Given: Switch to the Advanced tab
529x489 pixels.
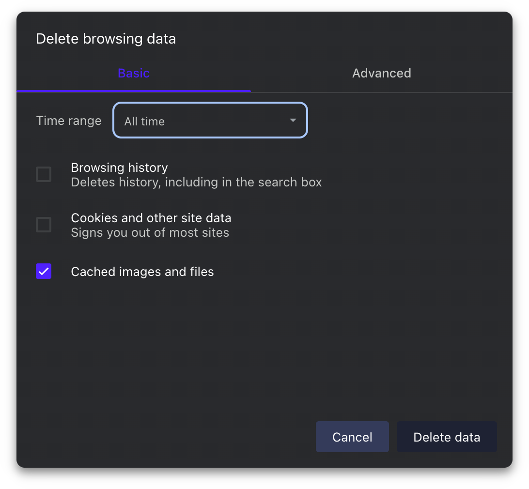Looking at the screenshot, I should click(381, 73).
